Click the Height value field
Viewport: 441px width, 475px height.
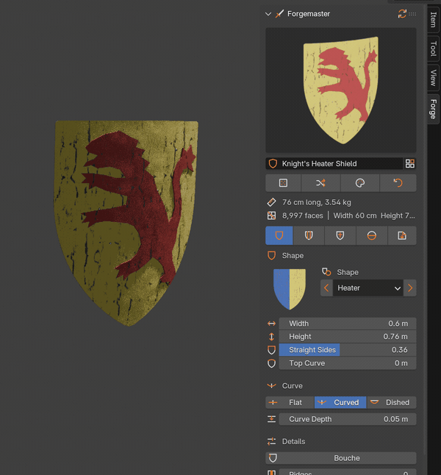pos(348,337)
